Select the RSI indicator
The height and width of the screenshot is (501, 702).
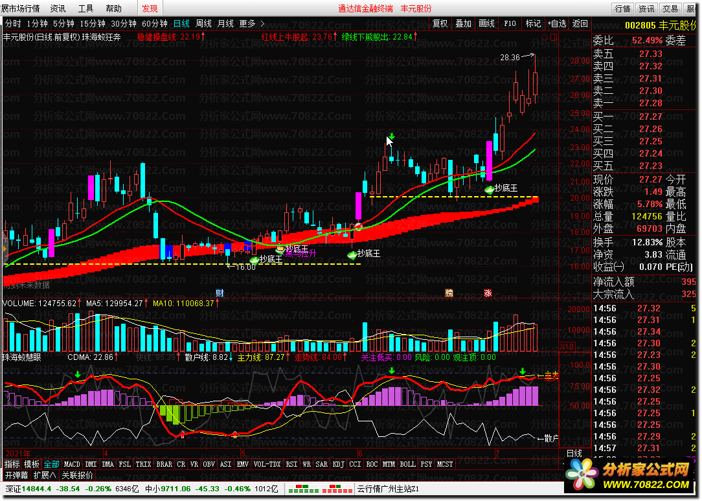[x=291, y=464]
